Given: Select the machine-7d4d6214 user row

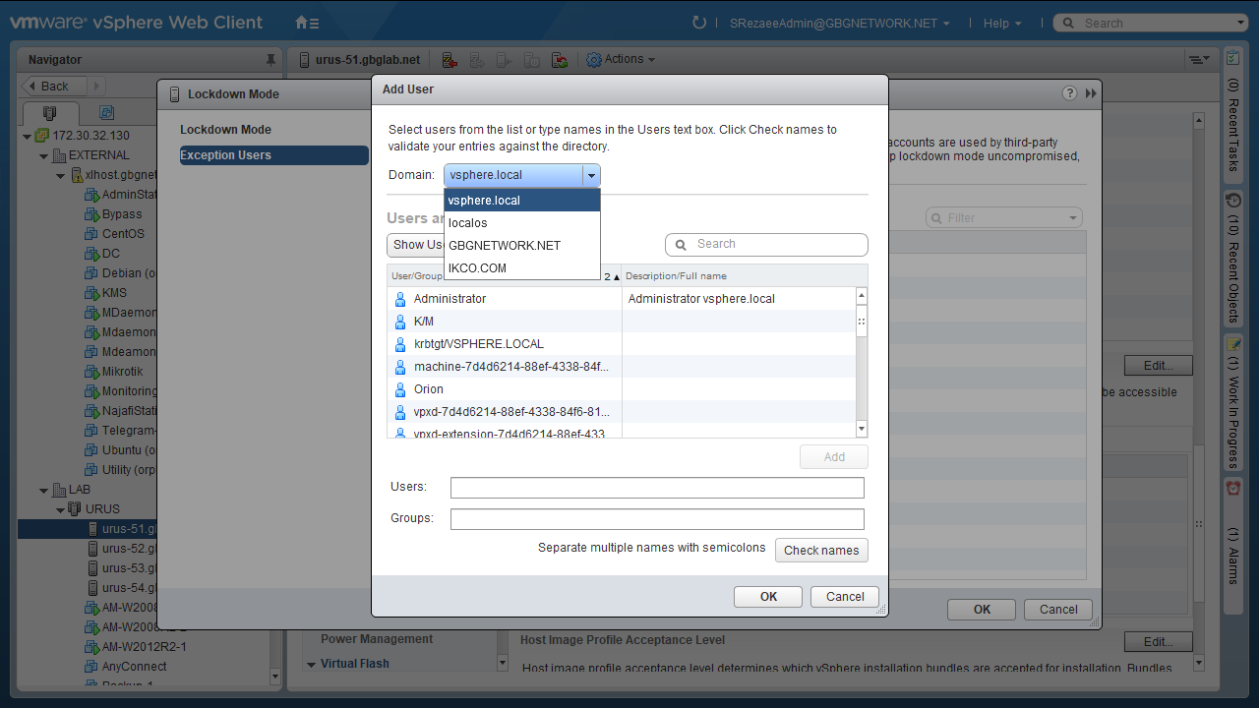Looking at the screenshot, I should [622, 367].
